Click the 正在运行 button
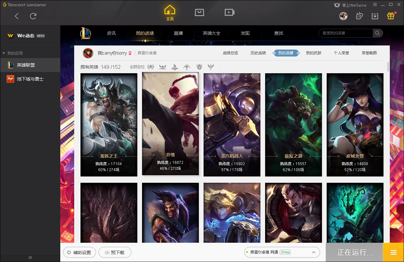Viewport: 404px width, 262px height. 354,252
